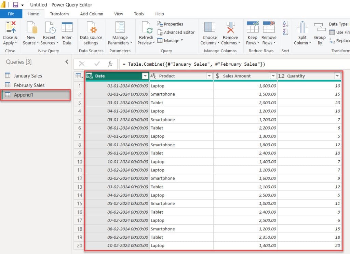Click the Remove Columns icon
This screenshot has height=254, width=350.
(x=230, y=27)
